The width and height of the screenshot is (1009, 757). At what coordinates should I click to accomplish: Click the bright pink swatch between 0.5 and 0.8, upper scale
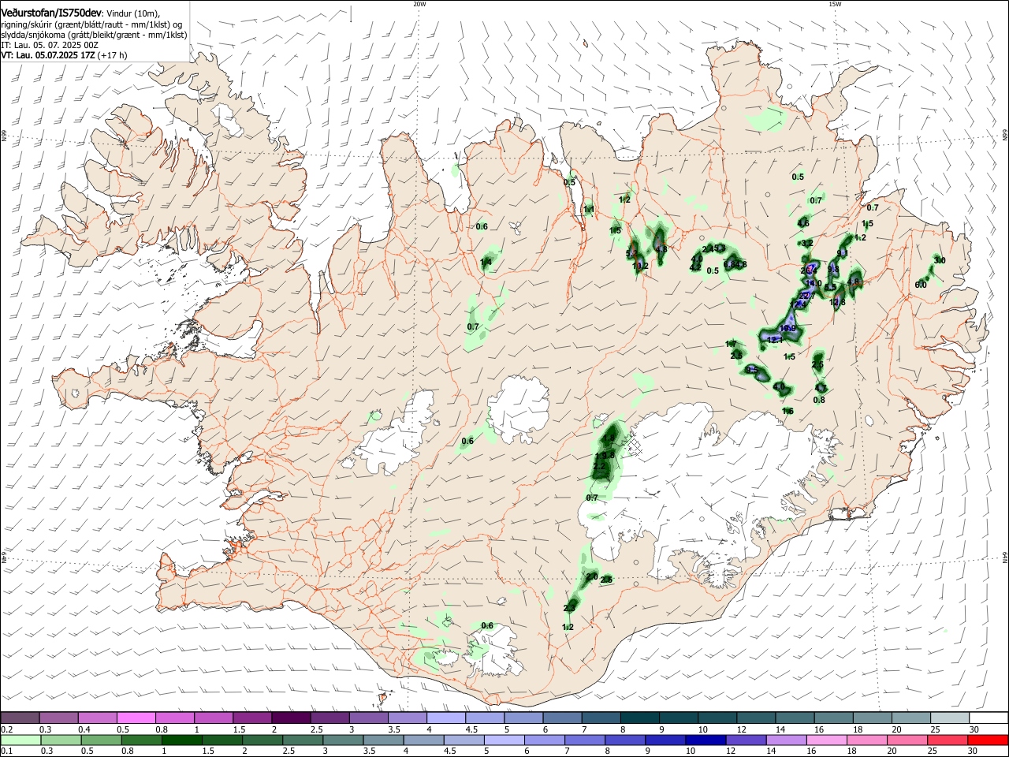(x=136, y=718)
